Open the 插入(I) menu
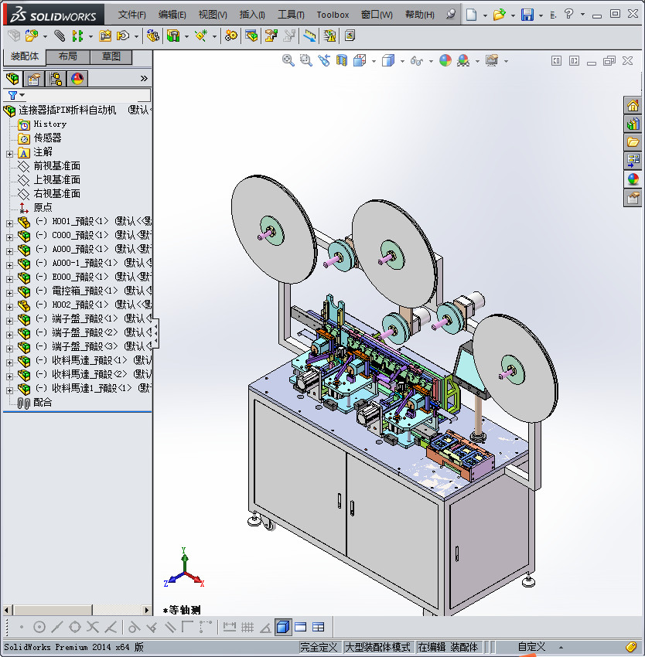Viewport: 645px width, 657px height. tap(252, 15)
